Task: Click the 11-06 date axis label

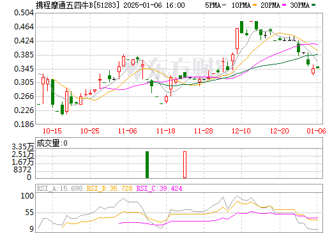Action: tap(128, 131)
